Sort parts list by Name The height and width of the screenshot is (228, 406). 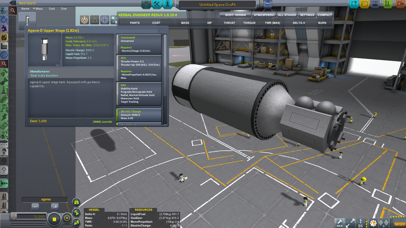(x=25, y=9)
